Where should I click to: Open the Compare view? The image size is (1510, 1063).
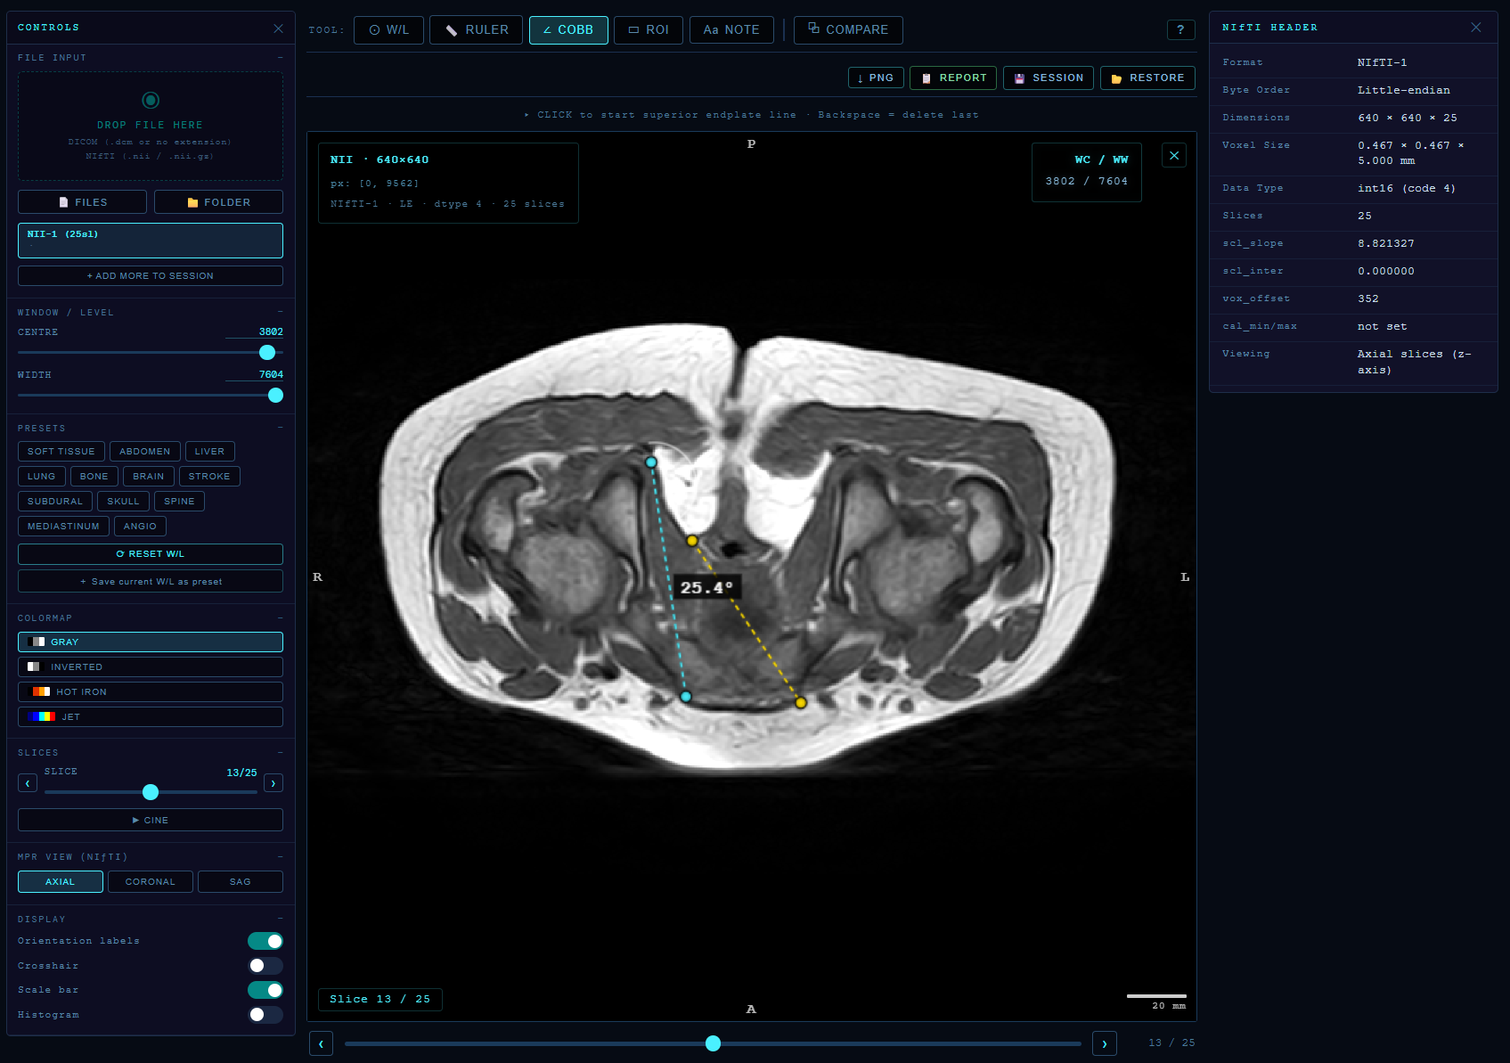(848, 29)
